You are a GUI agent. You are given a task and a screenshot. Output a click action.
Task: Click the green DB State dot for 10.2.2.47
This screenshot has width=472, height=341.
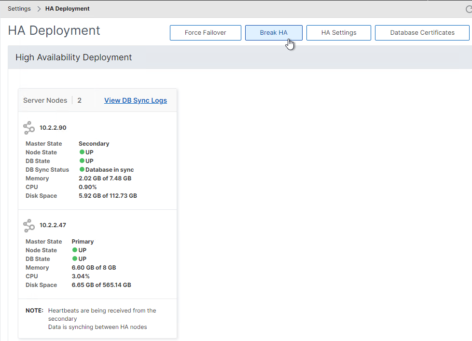(75, 259)
